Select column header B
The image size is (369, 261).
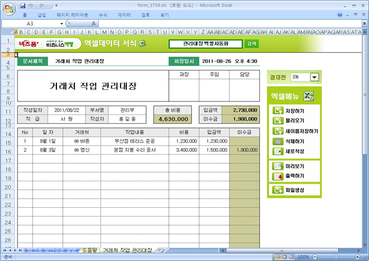tap(21, 32)
